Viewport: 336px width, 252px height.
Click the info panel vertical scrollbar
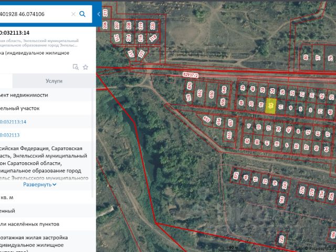93,142
